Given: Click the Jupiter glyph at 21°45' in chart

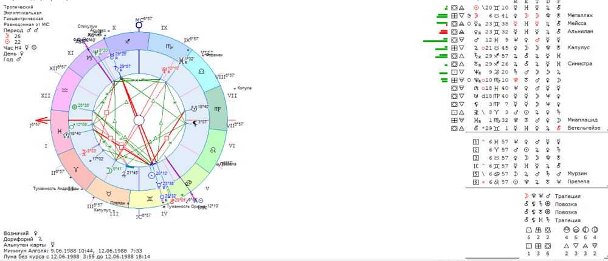Looking at the screenshot, I should pyautogui.click(x=124, y=175).
